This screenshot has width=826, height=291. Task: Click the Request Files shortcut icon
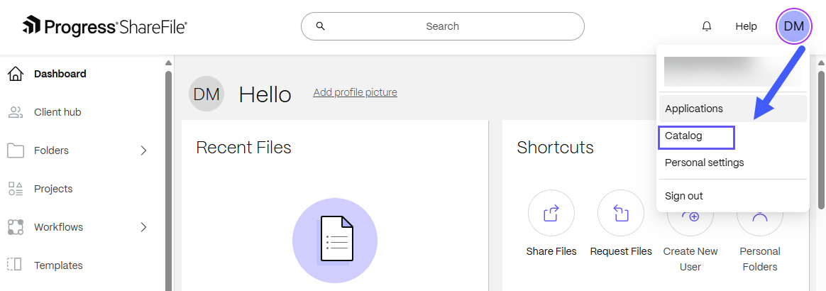click(621, 213)
